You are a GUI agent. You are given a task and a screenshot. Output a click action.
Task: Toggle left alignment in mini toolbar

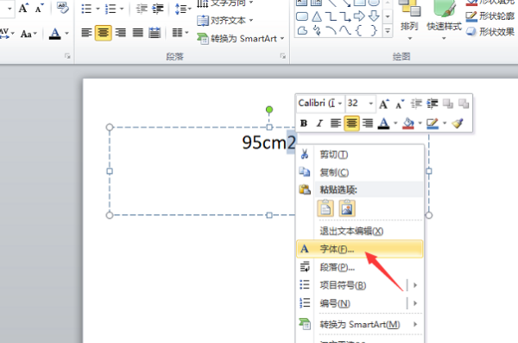pyautogui.click(x=335, y=124)
